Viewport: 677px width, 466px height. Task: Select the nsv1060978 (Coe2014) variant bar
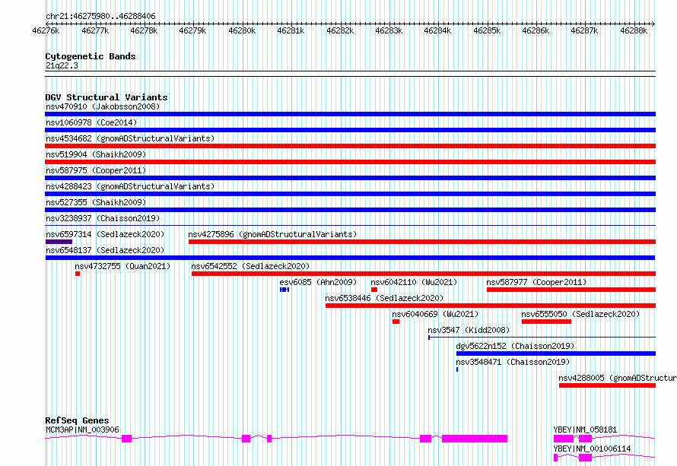(350, 130)
